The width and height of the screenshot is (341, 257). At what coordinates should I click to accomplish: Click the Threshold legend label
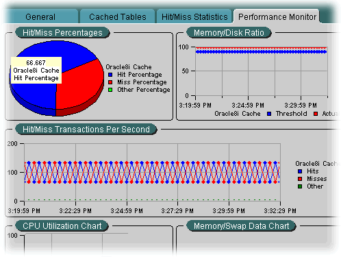tap(291, 114)
